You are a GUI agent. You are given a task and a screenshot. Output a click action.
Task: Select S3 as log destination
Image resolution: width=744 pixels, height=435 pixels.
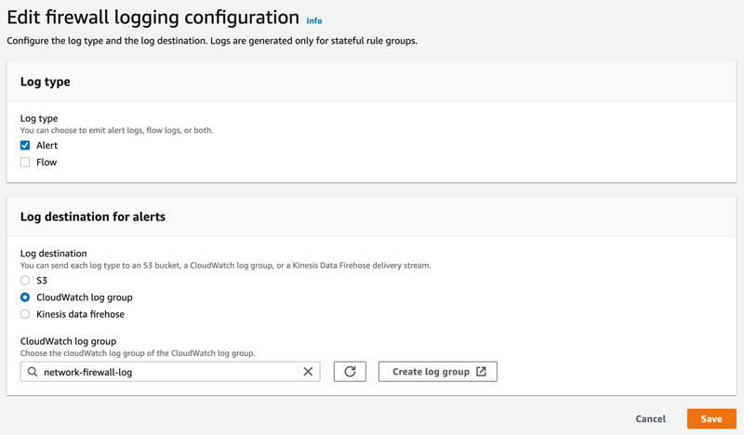[x=25, y=281]
